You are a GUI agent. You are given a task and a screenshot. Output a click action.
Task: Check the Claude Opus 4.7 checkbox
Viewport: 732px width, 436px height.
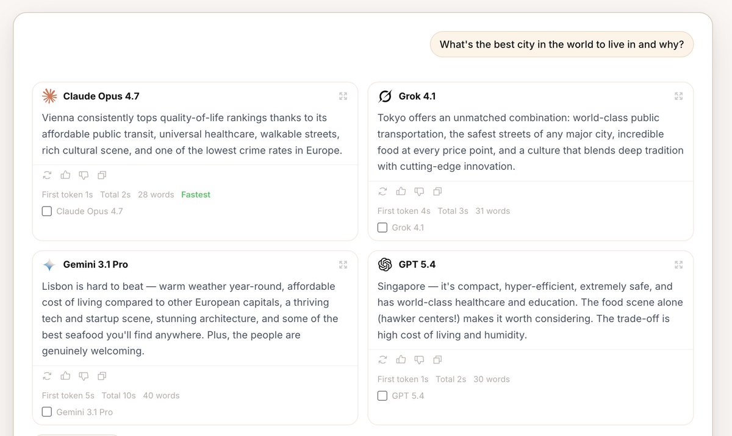[46, 211]
